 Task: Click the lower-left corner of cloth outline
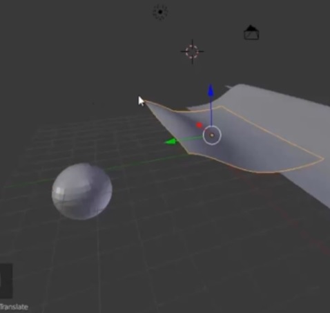188,153
